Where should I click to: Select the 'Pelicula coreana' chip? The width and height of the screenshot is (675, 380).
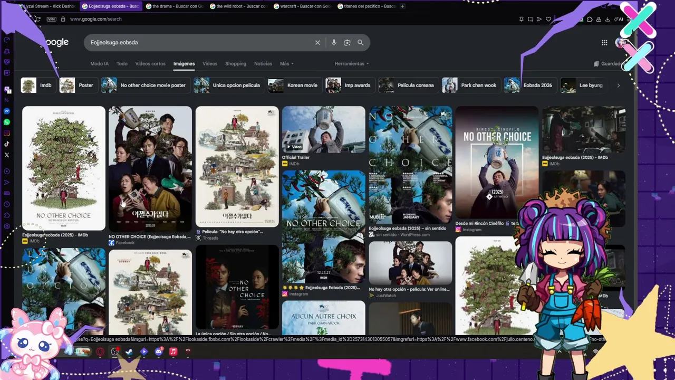coord(408,85)
